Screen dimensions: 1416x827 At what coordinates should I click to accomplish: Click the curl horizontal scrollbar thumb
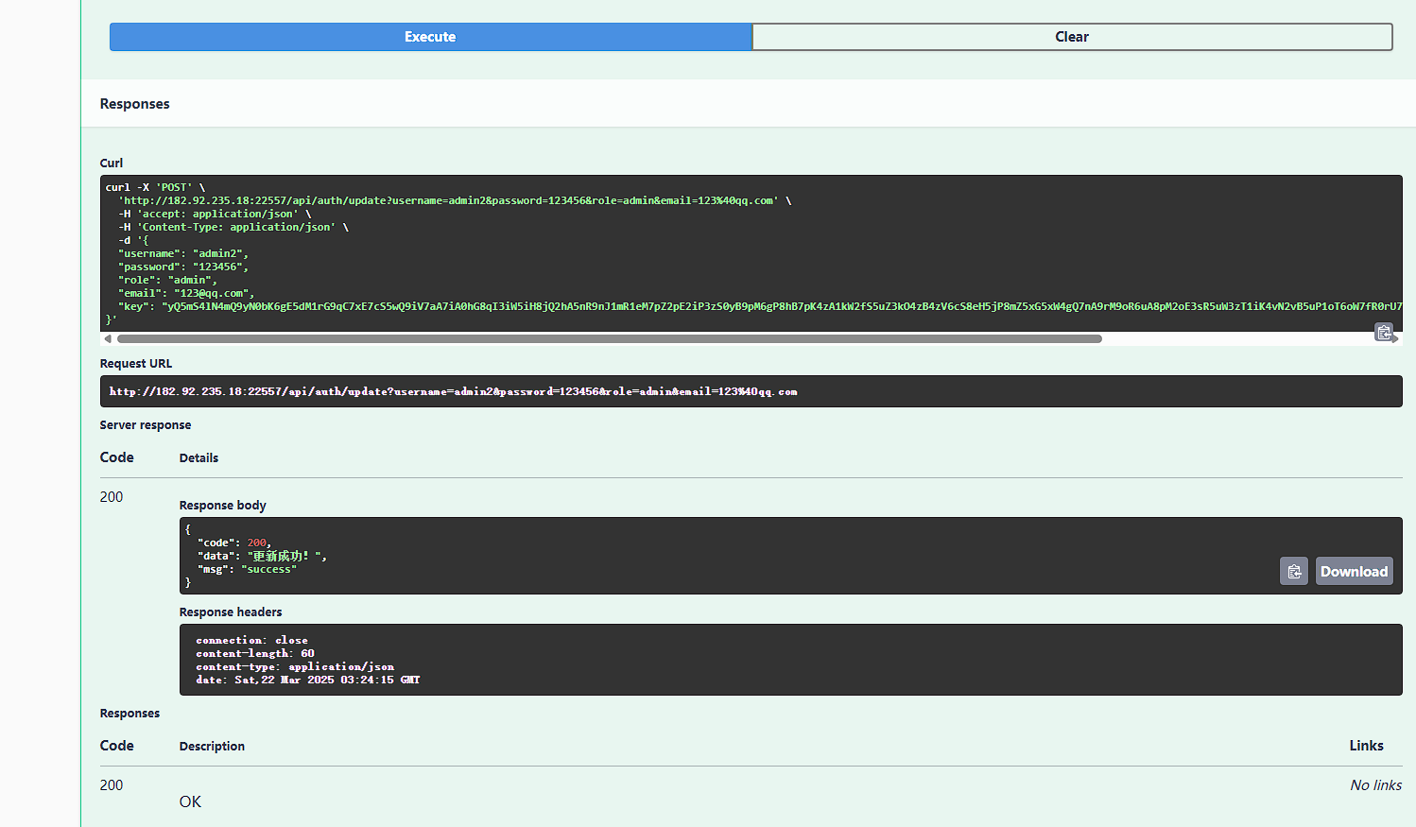coord(610,338)
